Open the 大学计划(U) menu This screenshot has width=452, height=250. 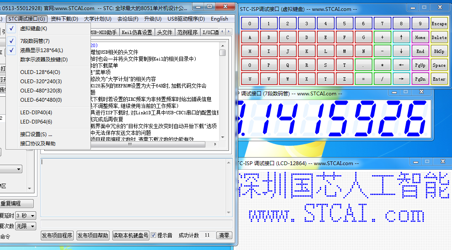point(98,19)
